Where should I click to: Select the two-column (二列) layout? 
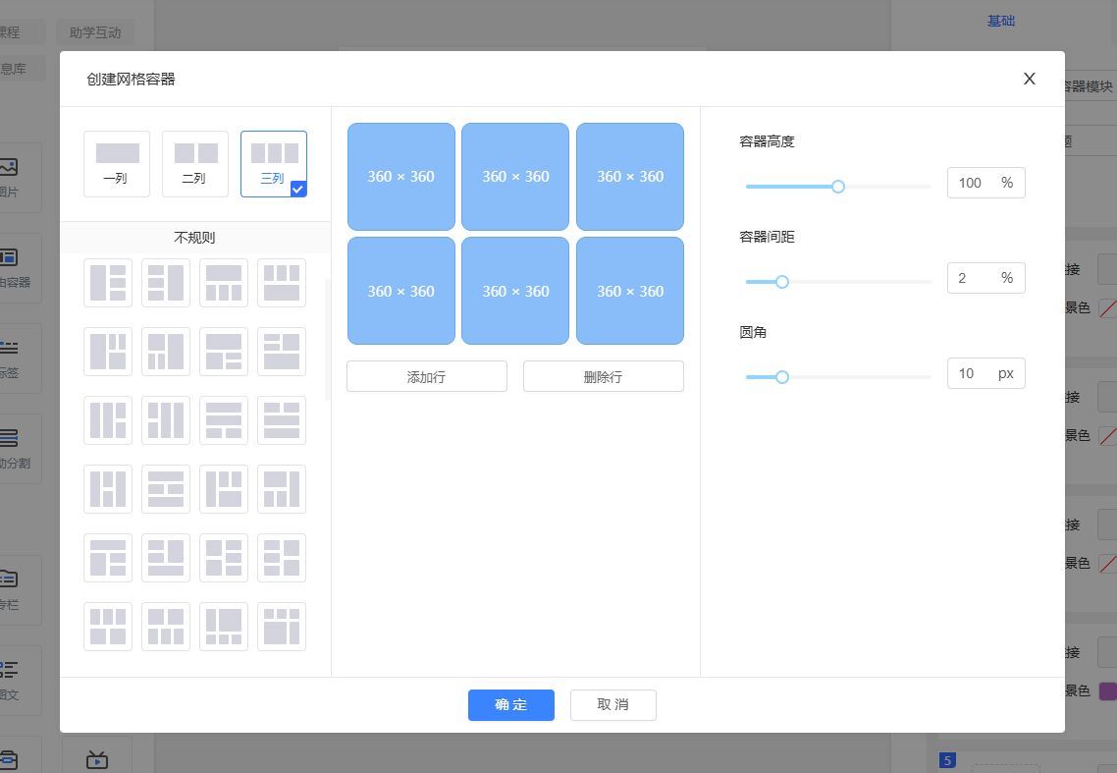click(x=195, y=163)
